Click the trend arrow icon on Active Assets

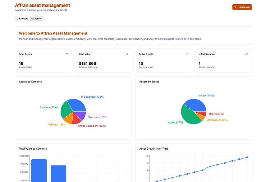click(187, 54)
